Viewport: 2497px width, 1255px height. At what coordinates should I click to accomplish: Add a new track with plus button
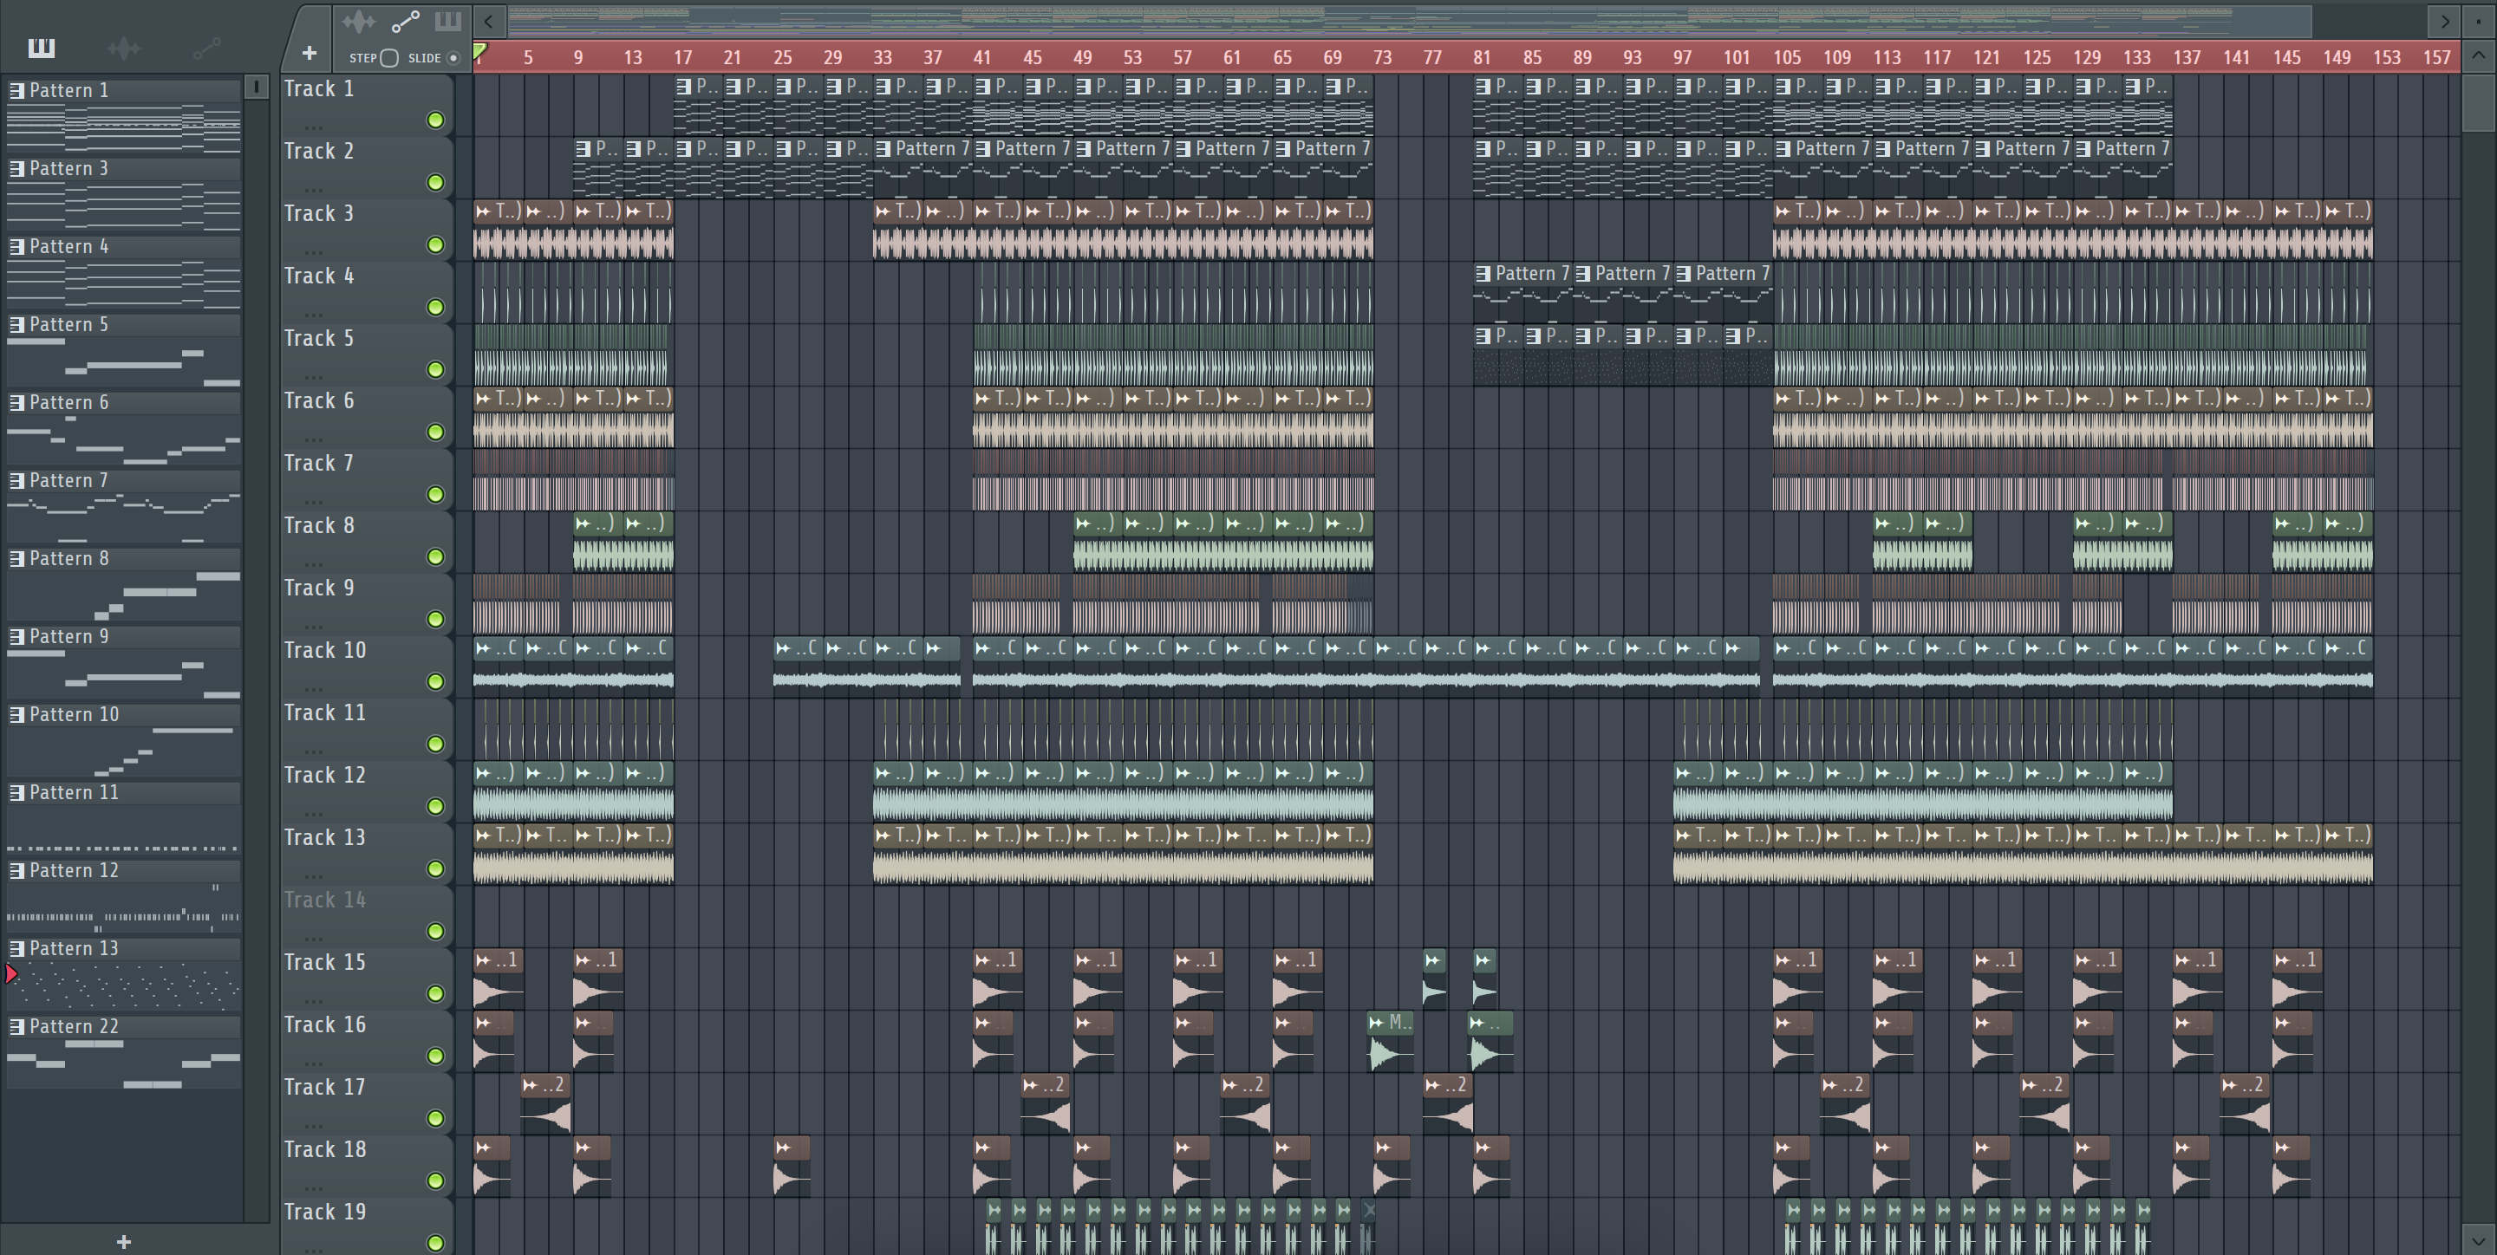(x=310, y=53)
